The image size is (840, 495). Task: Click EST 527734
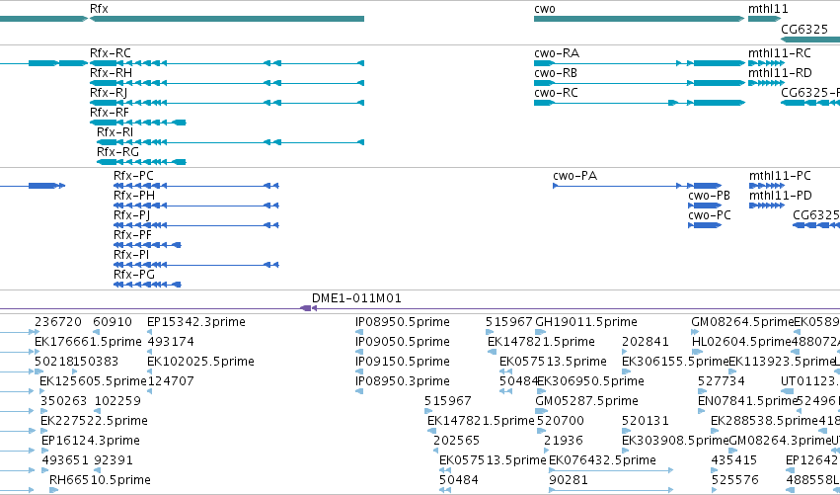tap(721, 381)
